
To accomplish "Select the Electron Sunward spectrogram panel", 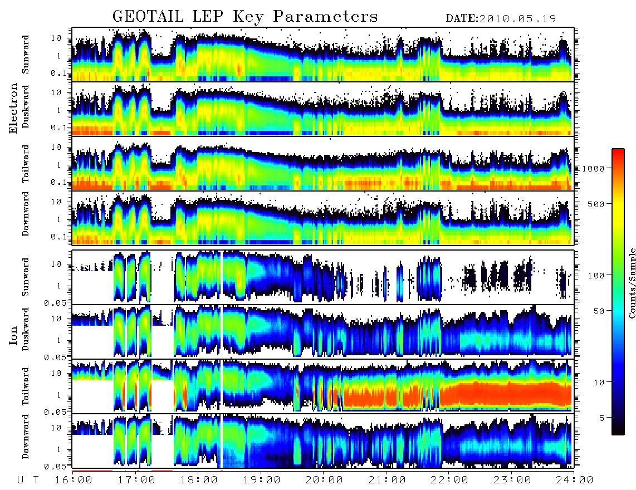I will pos(323,55).
